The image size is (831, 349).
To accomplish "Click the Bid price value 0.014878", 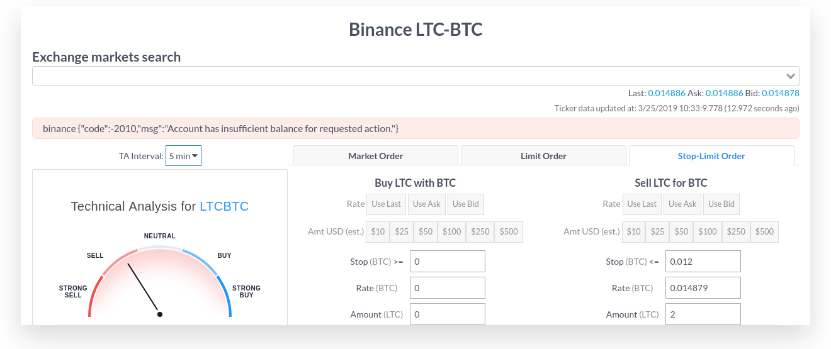I will click(x=781, y=93).
